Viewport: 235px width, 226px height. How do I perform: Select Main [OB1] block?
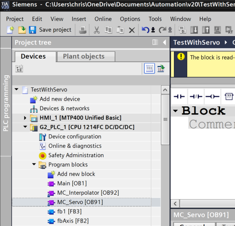(72, 184)
